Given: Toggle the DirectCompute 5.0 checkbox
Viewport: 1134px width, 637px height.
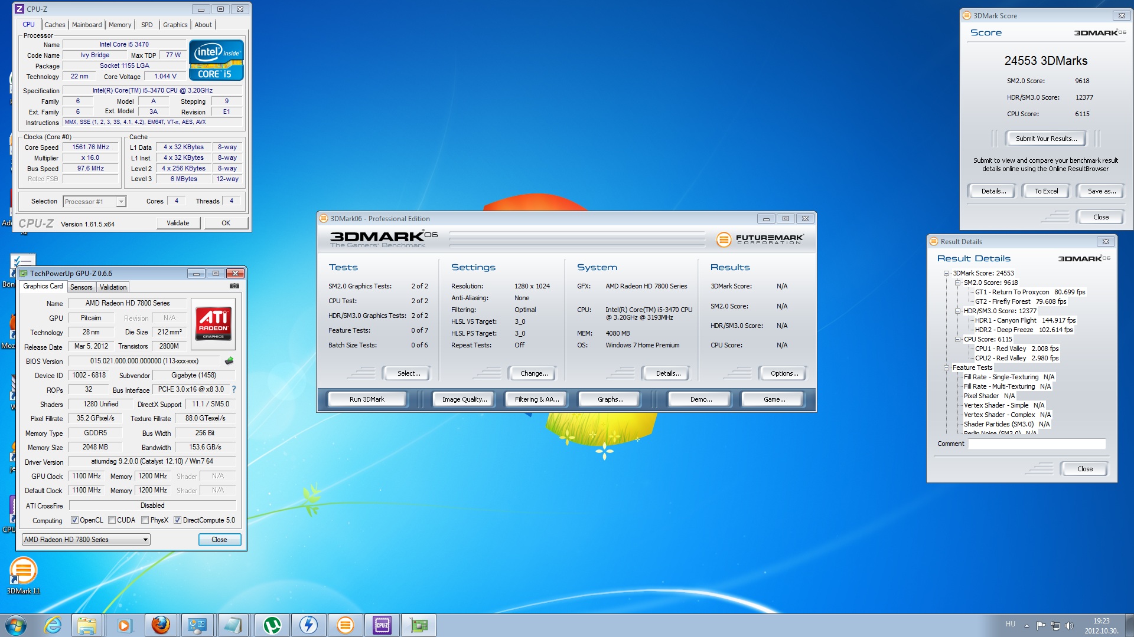Looking at the screenshot, I should (x=177, y=520).
